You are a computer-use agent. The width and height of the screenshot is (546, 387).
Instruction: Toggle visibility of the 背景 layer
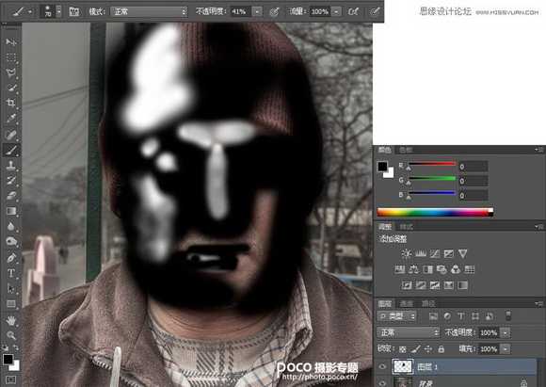click(x=383, y=382)
